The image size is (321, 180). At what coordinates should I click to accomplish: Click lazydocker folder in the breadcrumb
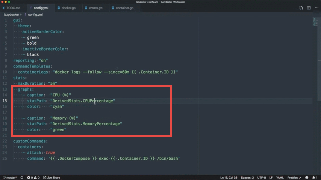tap(12, 14)
